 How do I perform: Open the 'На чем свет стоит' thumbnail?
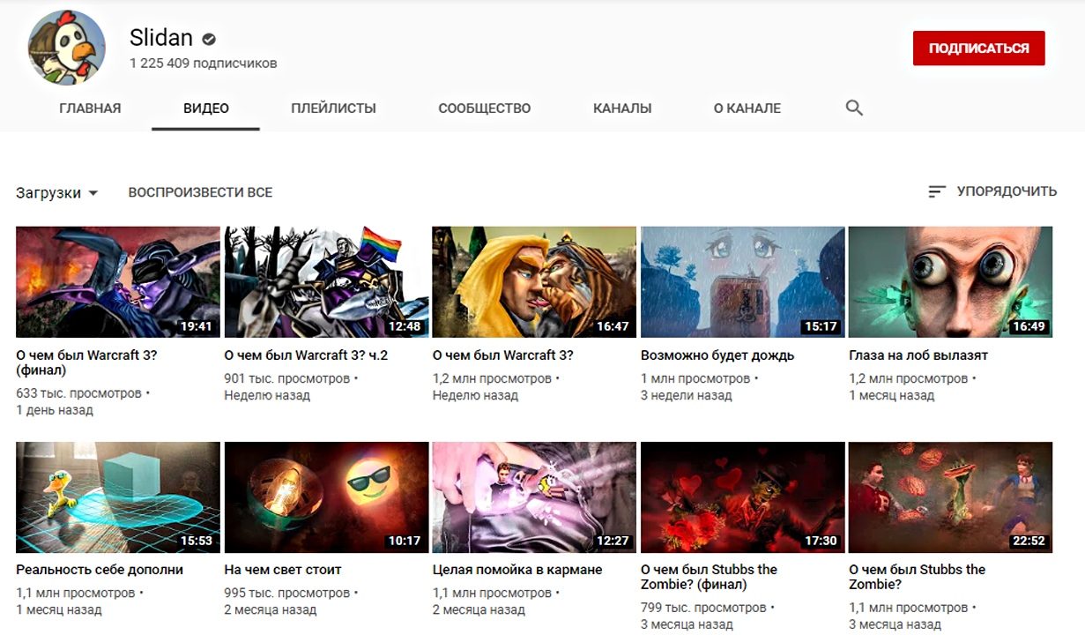(326, 497)
